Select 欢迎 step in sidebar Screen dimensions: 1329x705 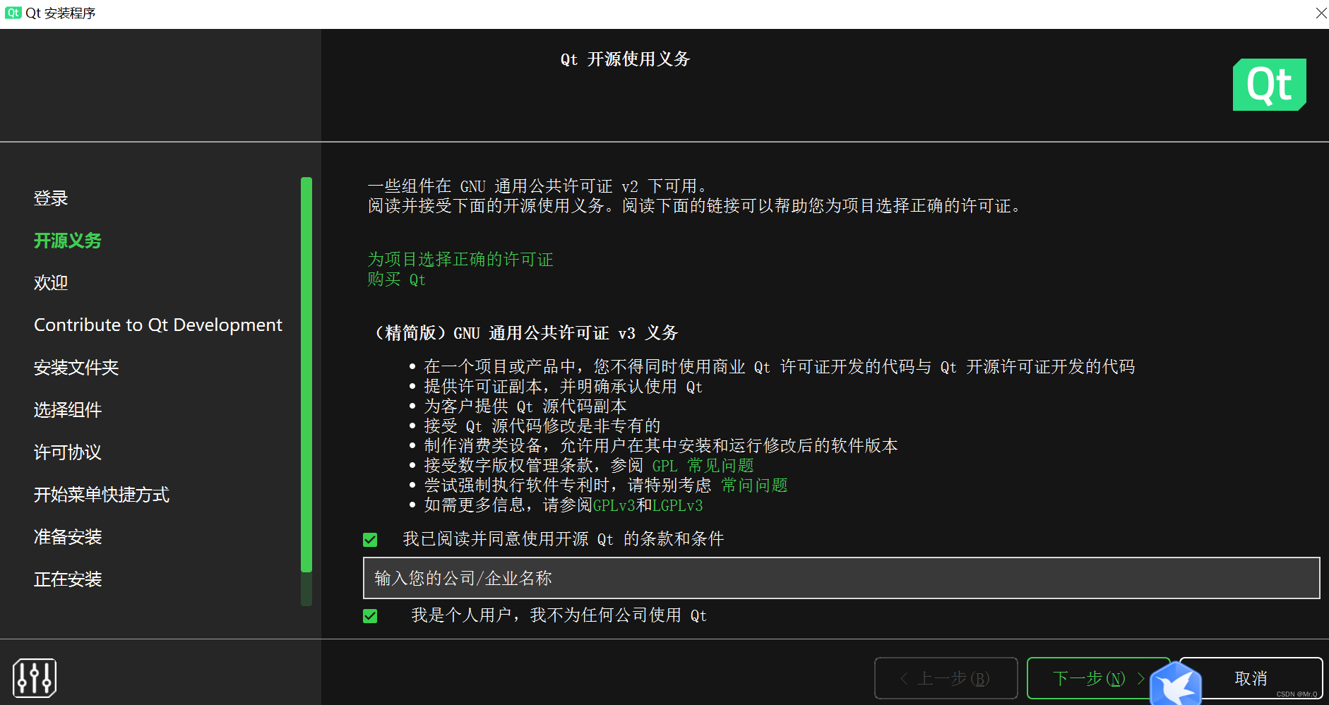51,283
